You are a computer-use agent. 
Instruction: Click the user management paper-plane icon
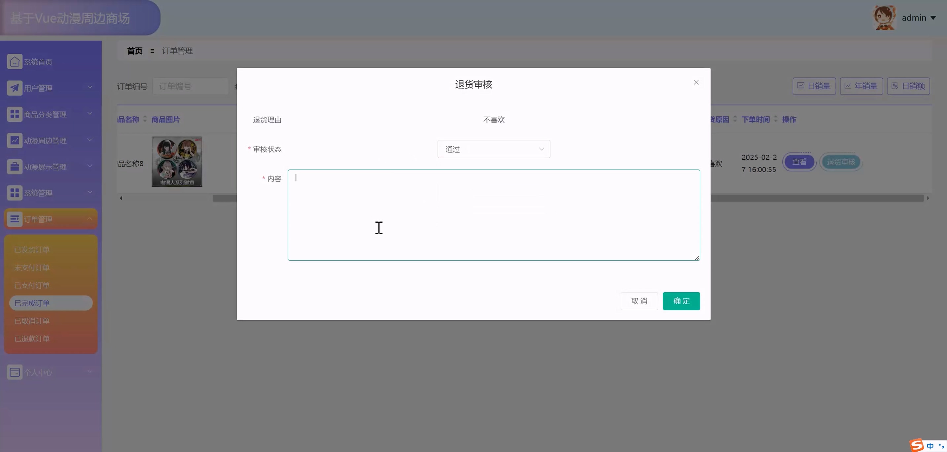[x=14, y=88]
